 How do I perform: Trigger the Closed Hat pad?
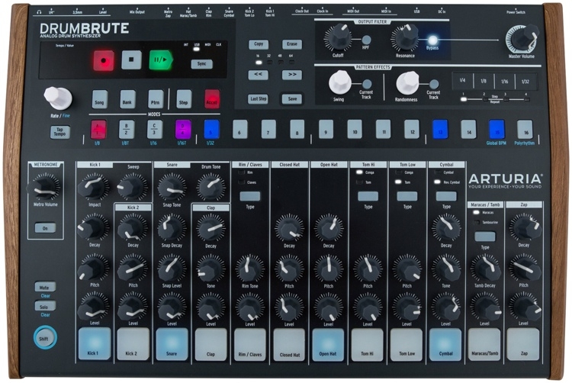pyautogui.click(x=289, y=344)
